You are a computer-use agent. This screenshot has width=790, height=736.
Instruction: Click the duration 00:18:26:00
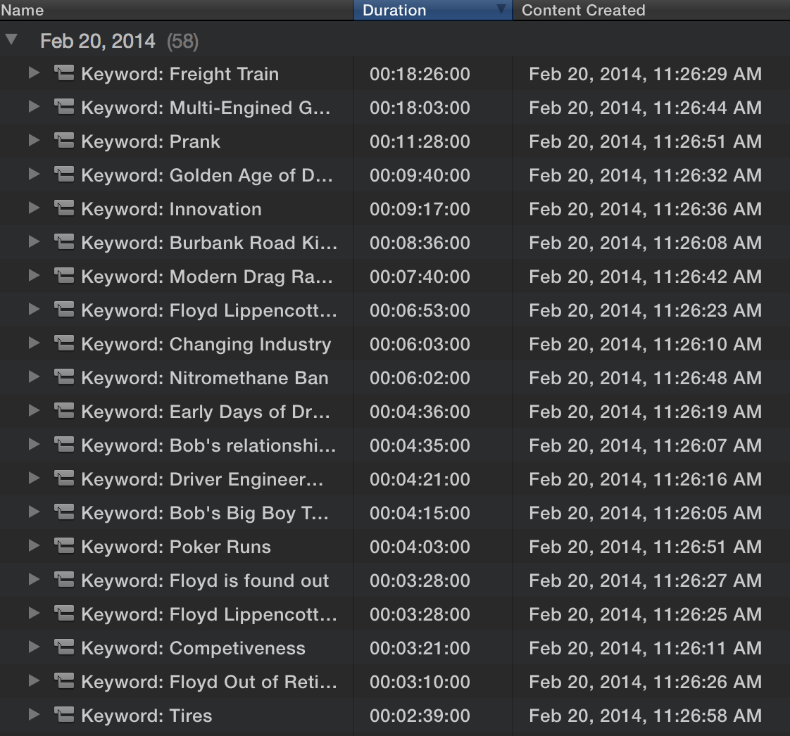(x=420, y=74)
